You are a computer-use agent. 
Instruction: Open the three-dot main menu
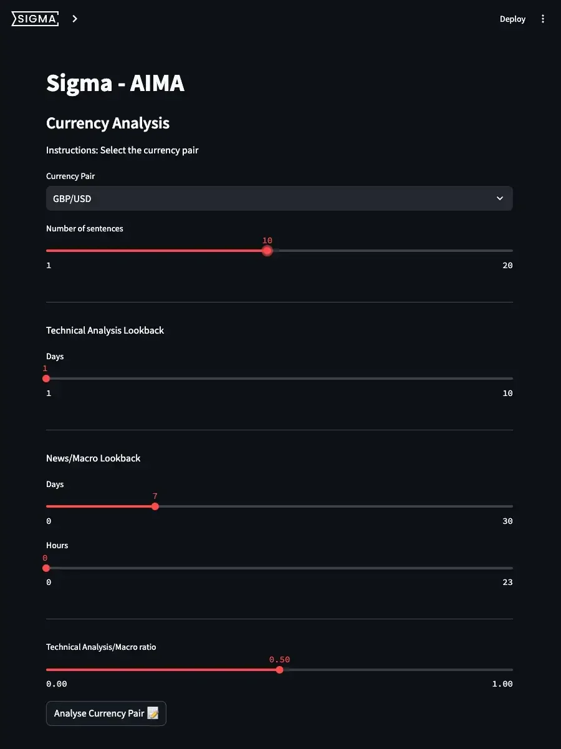point(543,19)
